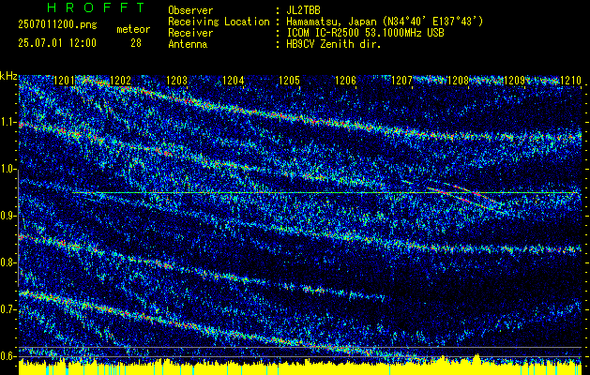This screenshot has height=375, width=590.
Task: Click the 1209 time marker
Action: pyautogui.click(x=514, y=81)
